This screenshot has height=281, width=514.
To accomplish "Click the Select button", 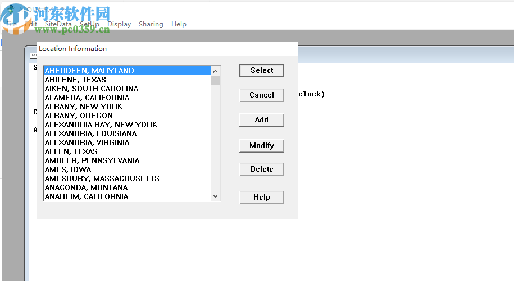I will 262,70.
